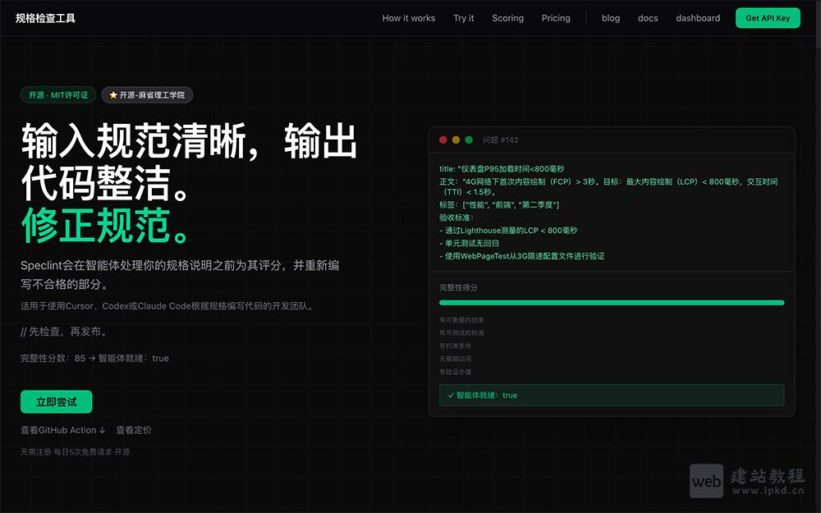Viewport: 821px width, 513px height.
Task: Select the 智能体就绪: true status banner
Action: 611,395
